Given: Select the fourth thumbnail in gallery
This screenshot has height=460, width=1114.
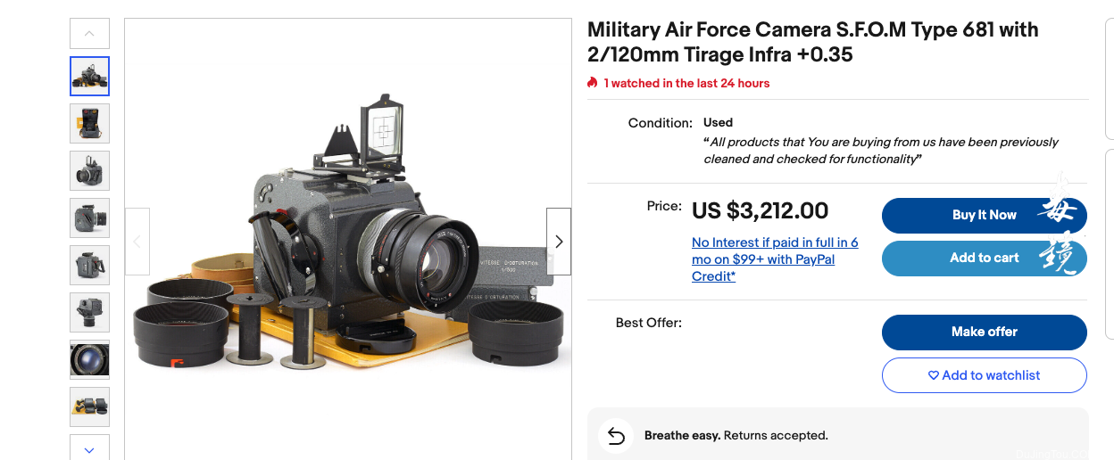Looking at the screenshot, I should pos(89,218).
